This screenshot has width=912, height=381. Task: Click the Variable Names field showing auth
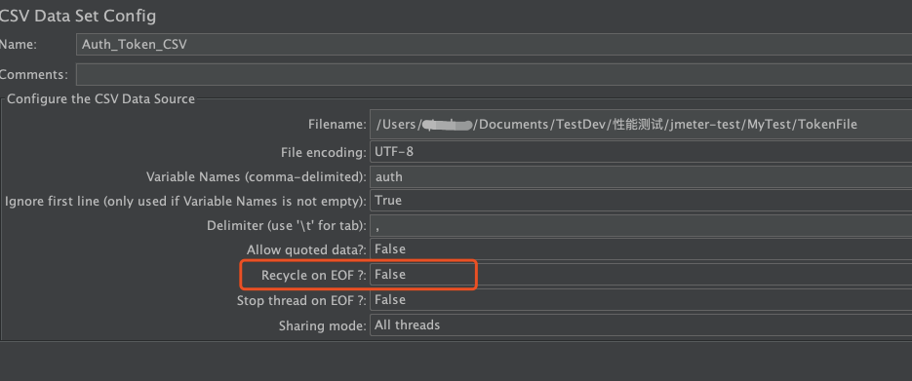(641, 176)
